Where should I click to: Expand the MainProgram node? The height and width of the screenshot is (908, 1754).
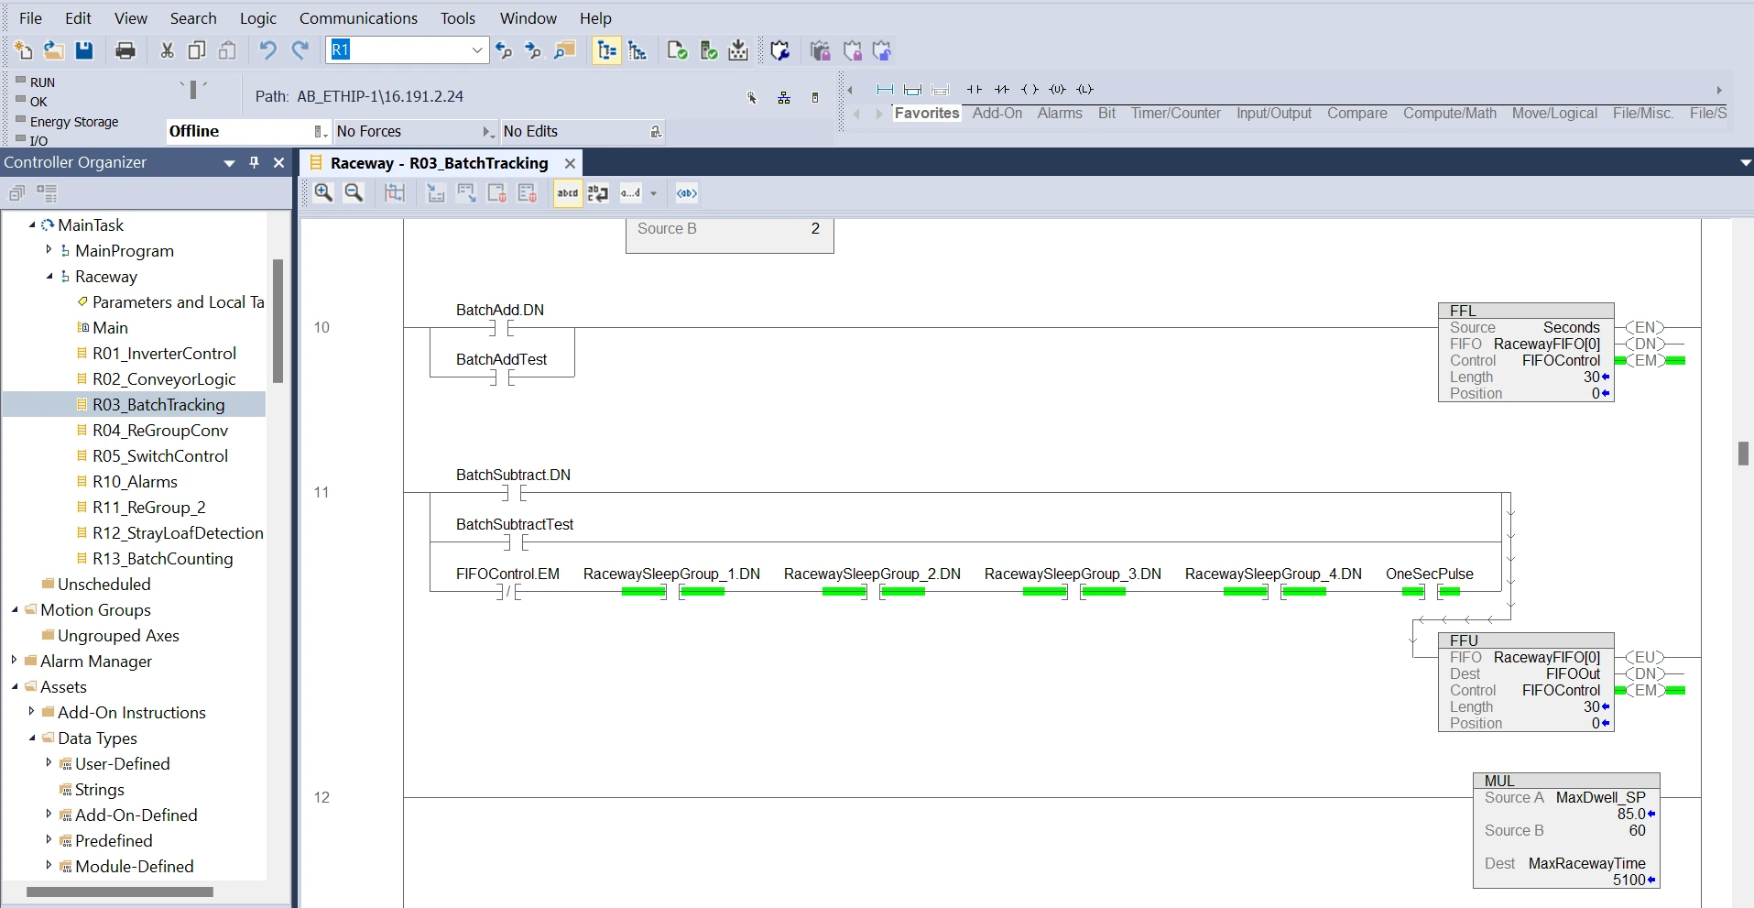49,249
